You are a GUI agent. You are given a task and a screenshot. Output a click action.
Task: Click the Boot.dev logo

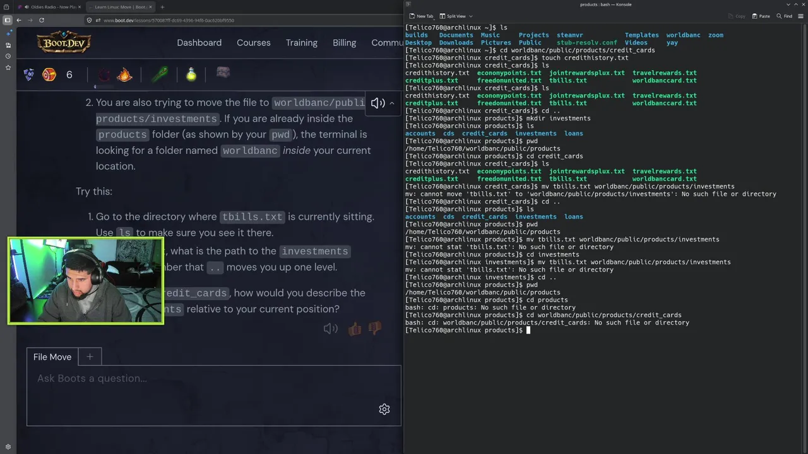tap(64, 43)
